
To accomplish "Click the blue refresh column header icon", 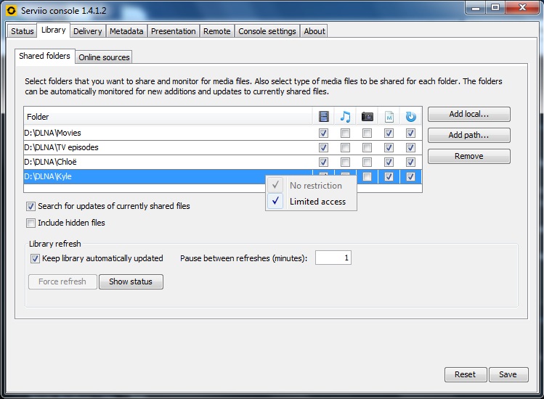I will pyautogui.click(x=411, y=117).
